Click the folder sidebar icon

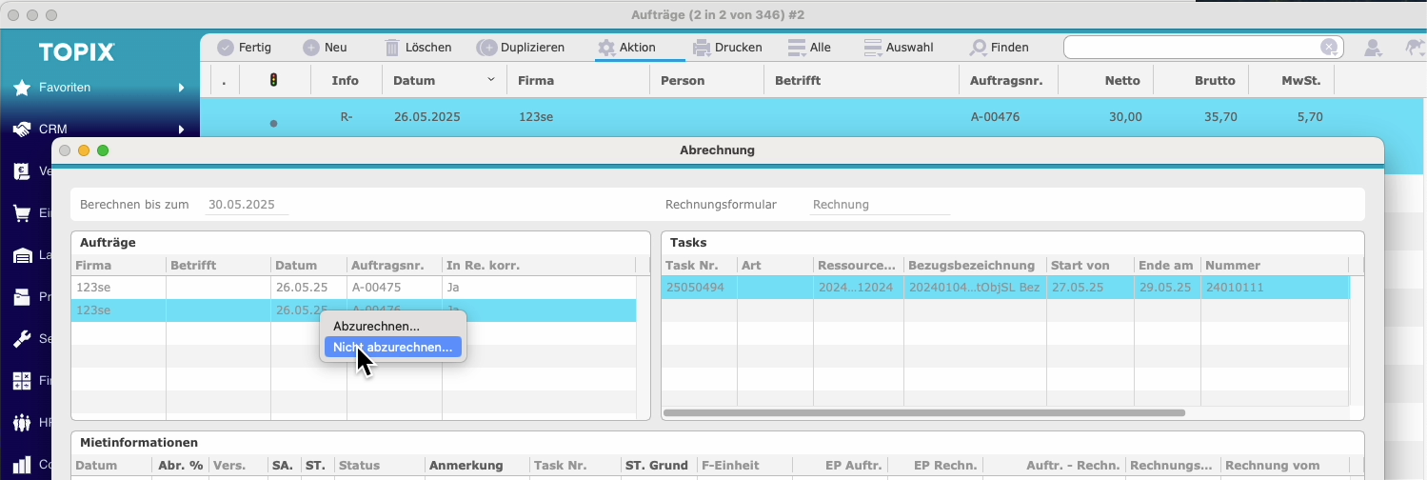pyautogui.click(x=21, y=297)
